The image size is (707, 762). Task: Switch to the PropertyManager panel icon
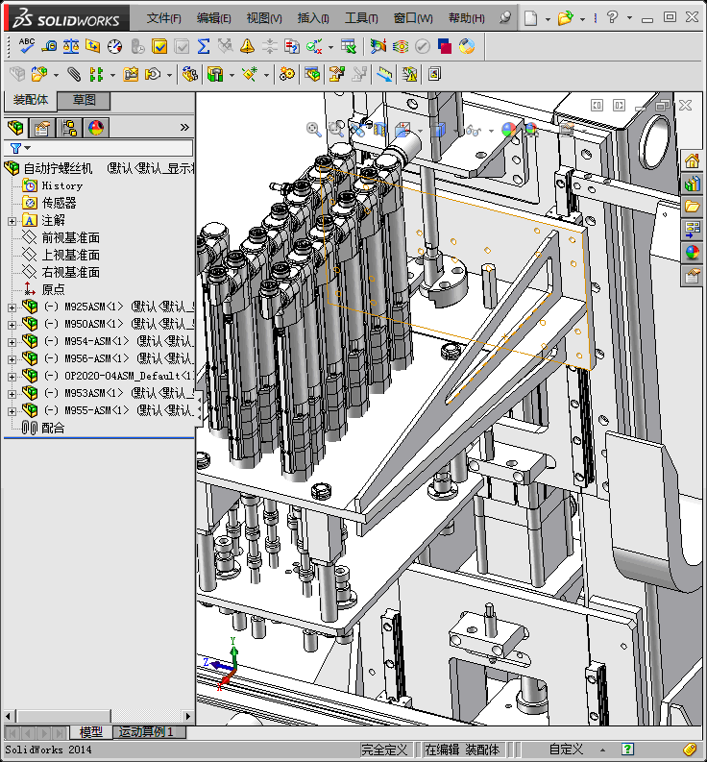pos(41,128)
